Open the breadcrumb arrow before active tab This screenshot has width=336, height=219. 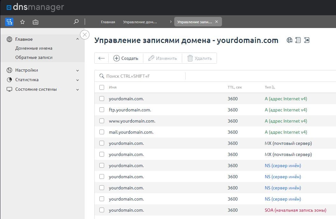[x=171, y=22]
